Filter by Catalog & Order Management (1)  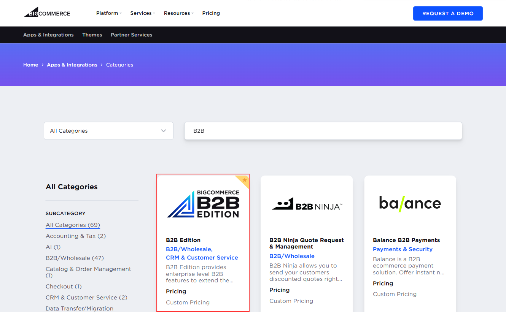(x=88, y=272)
